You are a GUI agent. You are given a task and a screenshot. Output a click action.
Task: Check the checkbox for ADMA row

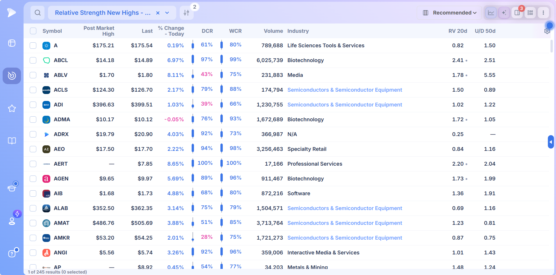pos(33,120)
